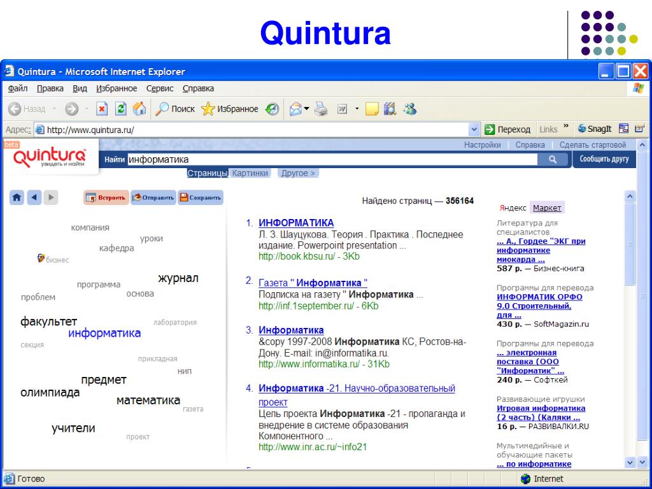
Task: Open the Файл menu
Action: click(x=18, y=89)
